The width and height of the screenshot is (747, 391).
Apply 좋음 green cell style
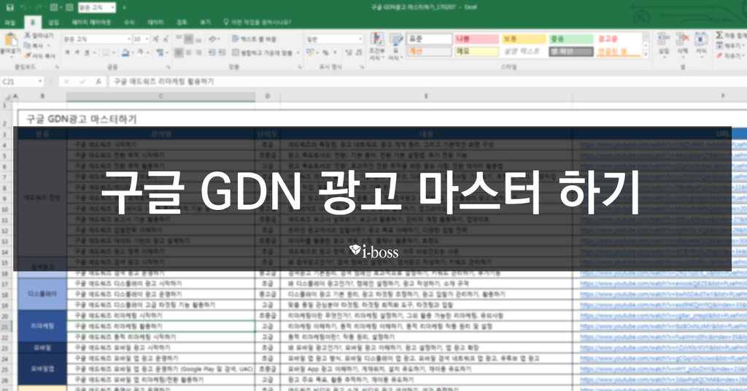coord(570,39)
